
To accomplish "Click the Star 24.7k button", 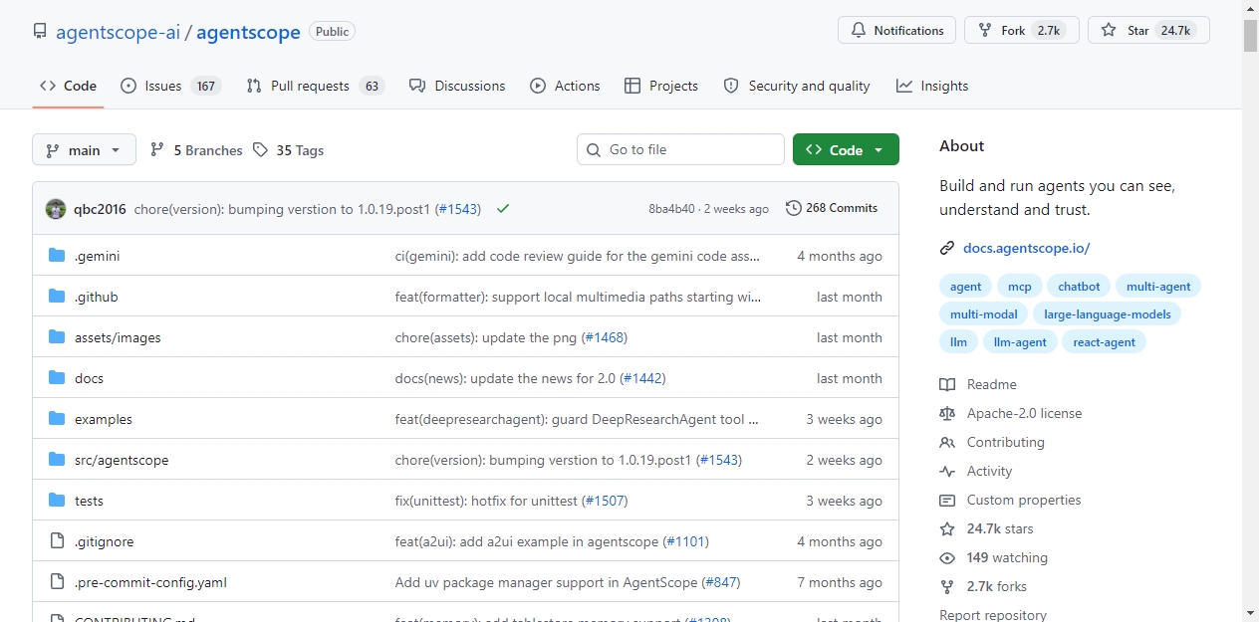I will pos(1148,30).
